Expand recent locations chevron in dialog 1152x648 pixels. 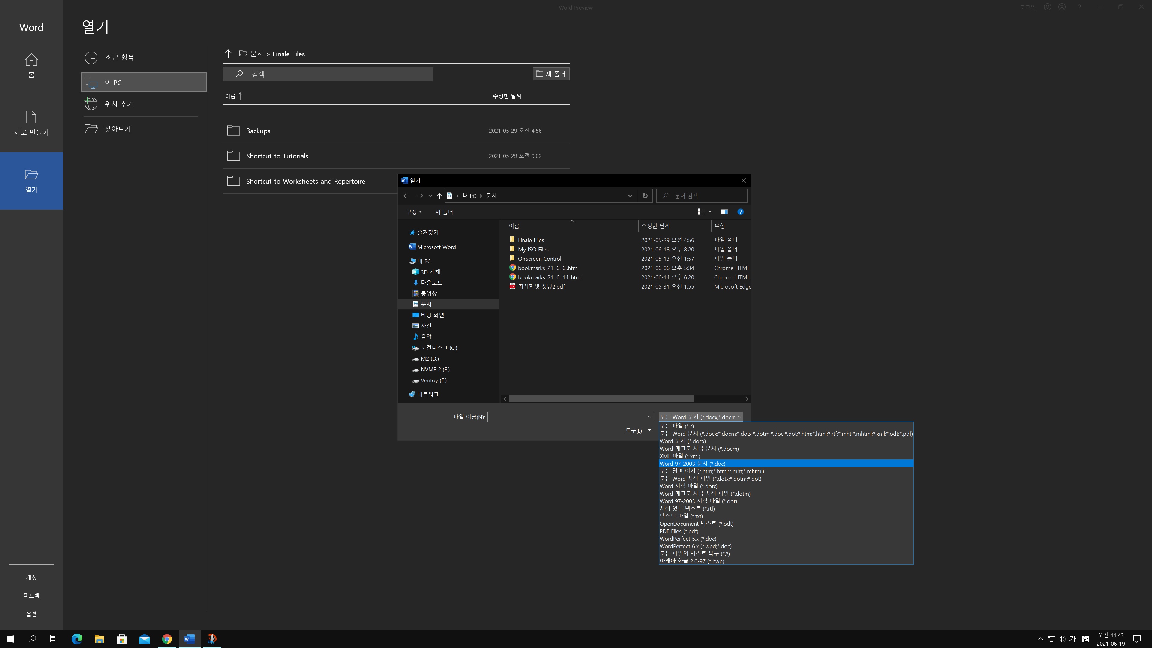point(430,196)
